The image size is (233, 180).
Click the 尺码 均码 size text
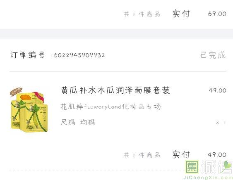point(77,123)
